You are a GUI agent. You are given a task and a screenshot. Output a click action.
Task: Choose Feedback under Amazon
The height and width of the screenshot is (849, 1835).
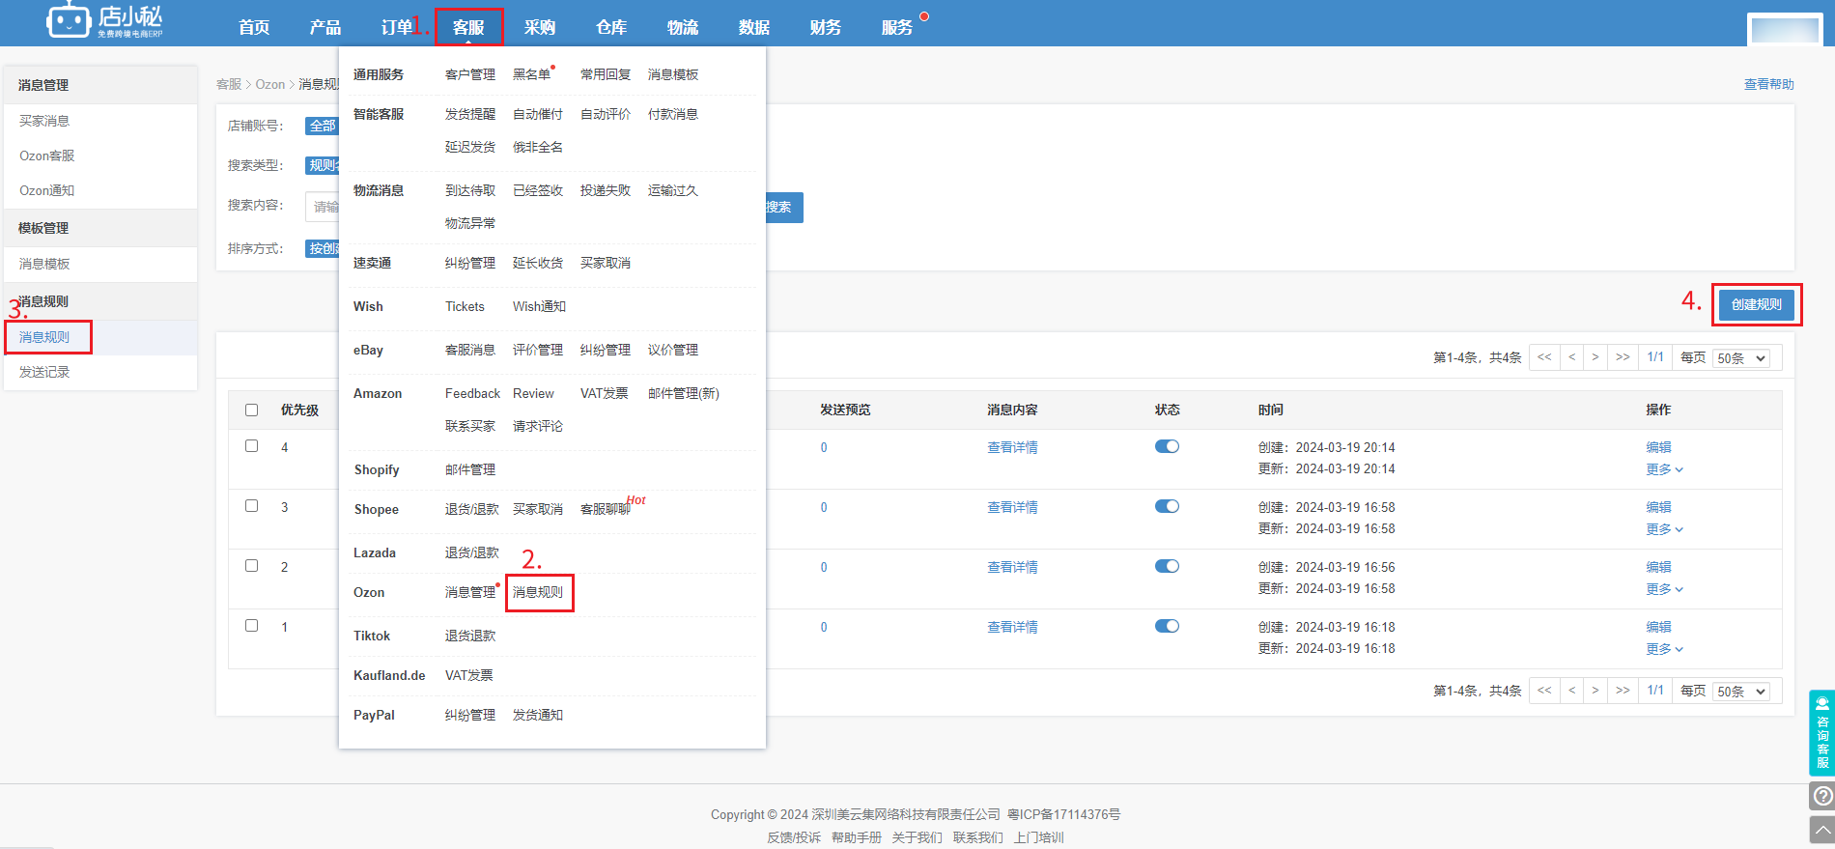coord(472,393)
